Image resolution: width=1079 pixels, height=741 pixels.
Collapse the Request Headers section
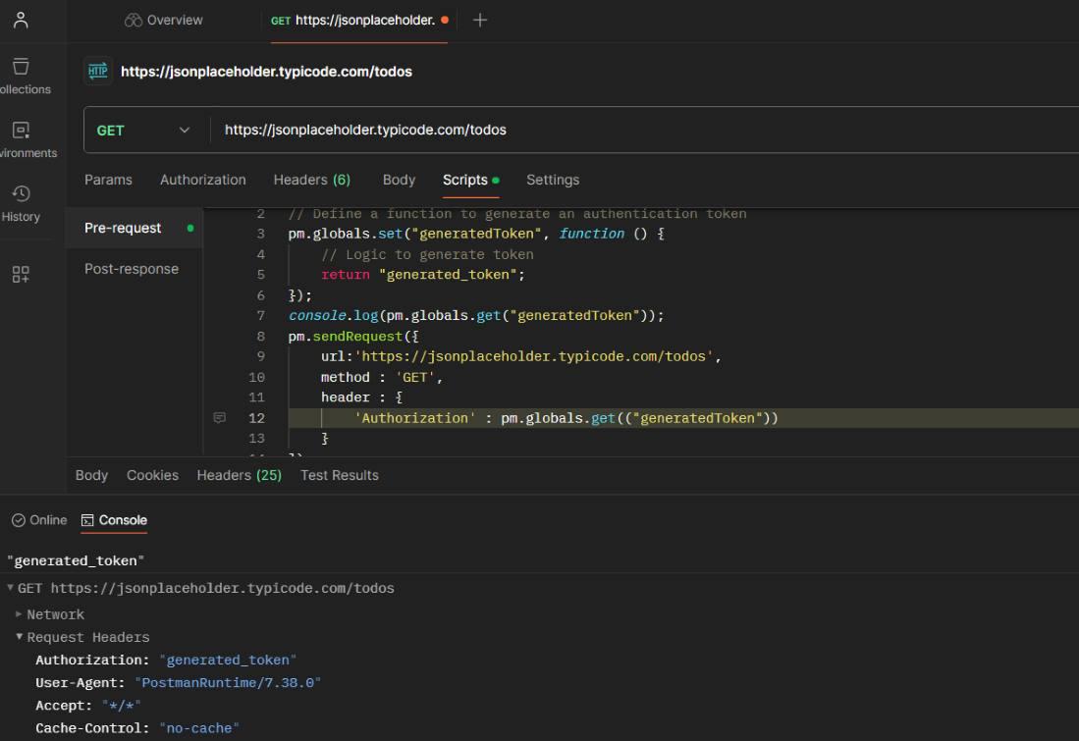(20, 637)
